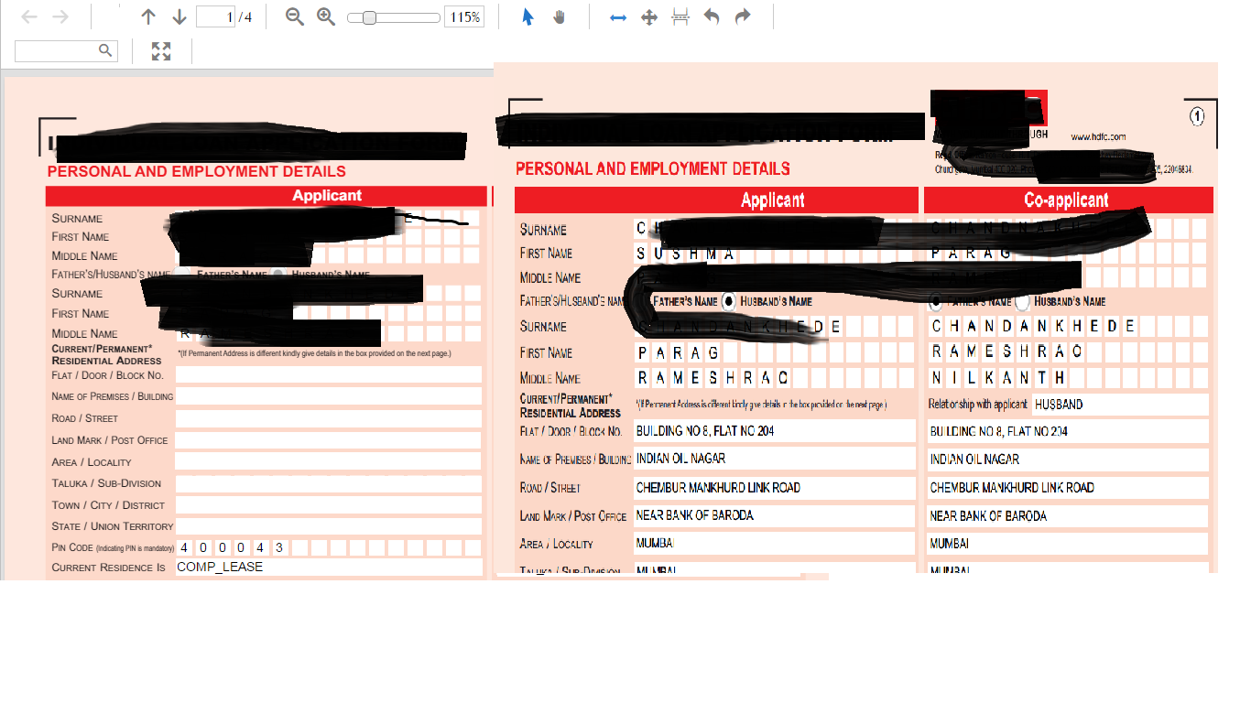
Task: Activate the hand pan tool
Action: point(559,17)
